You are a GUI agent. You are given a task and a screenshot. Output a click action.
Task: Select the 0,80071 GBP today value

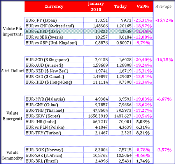[x=121, y=43]
